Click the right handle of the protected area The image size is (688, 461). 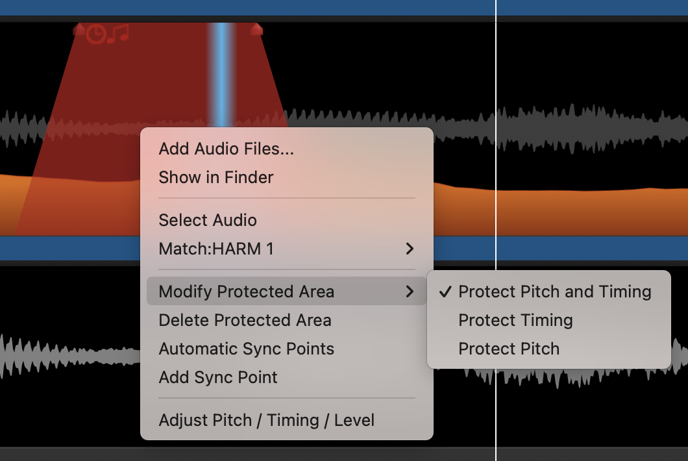(x=256, y=29)
